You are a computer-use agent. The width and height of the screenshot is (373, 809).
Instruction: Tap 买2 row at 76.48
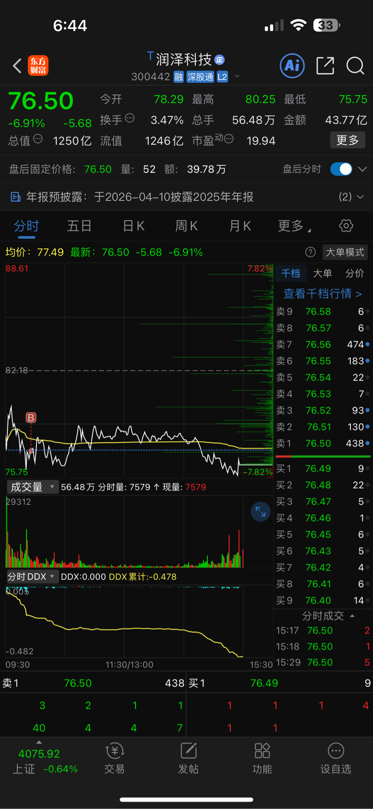click(x=323, y=485)
